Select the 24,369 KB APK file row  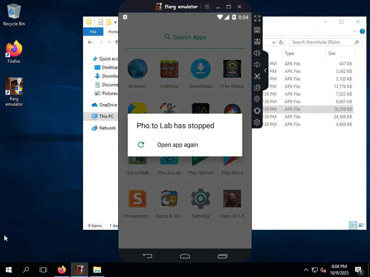click(308, 116)
